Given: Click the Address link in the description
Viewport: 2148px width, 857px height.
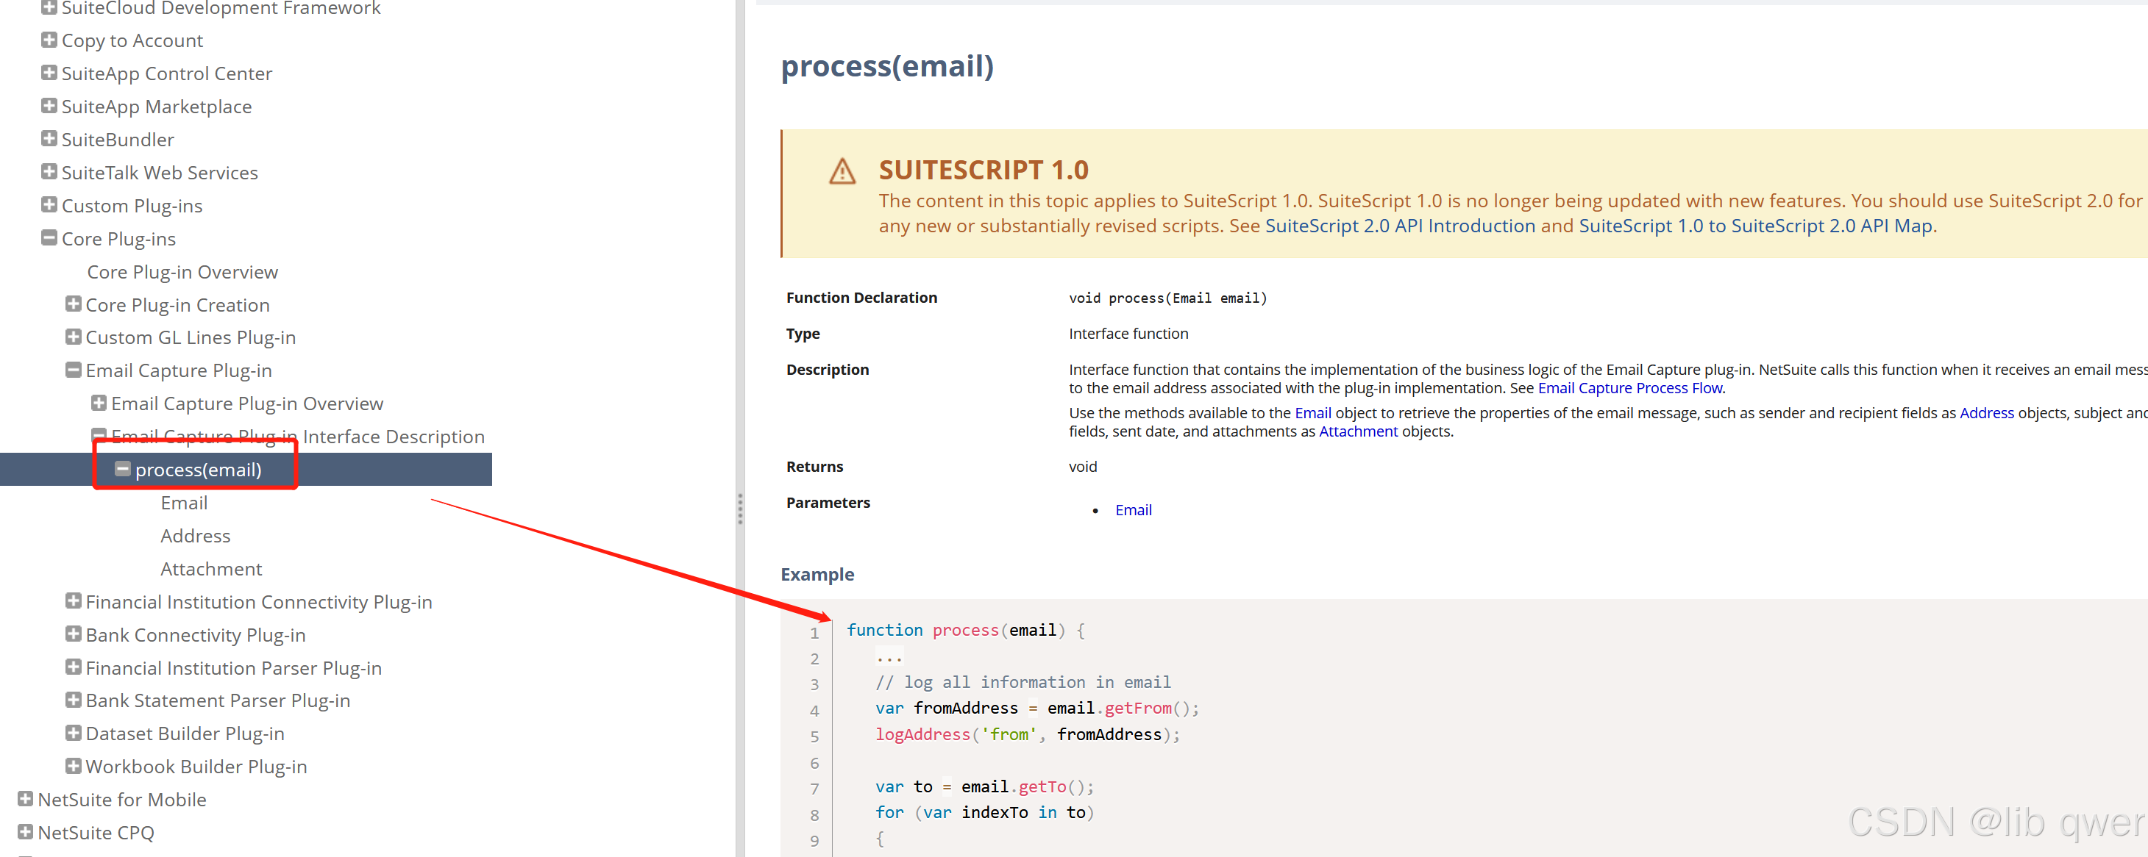Looking at the screenshot, I should tap(1986, 412).
